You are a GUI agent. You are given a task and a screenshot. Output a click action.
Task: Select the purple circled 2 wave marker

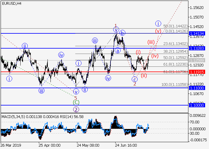coord(76,109)
